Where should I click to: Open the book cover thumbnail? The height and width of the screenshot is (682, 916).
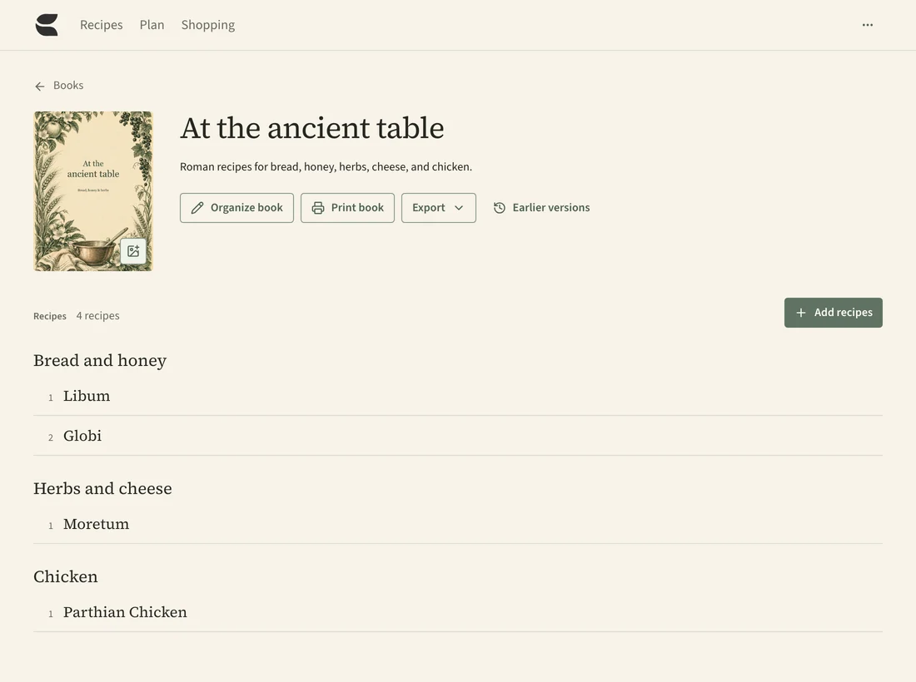point(93,191)
